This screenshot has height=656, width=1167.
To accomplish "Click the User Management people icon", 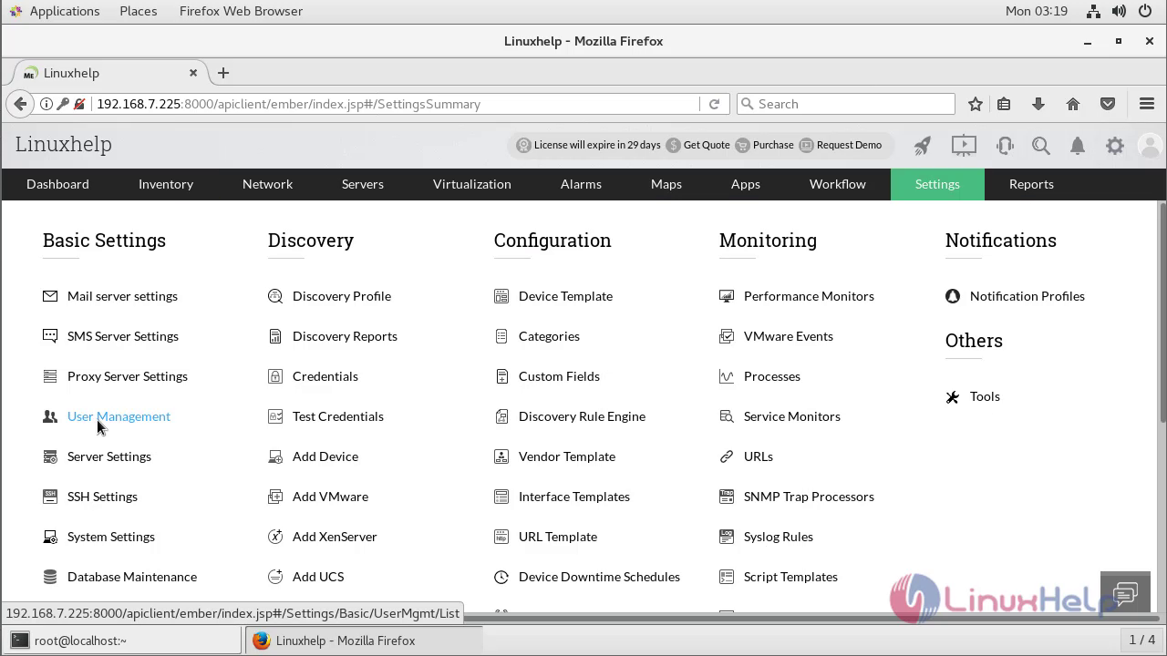I will pos(50,416).
